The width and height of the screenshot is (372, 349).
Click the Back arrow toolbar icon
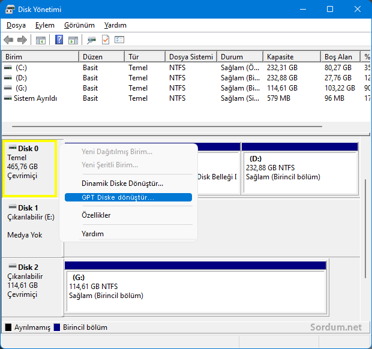coord(8,40)
